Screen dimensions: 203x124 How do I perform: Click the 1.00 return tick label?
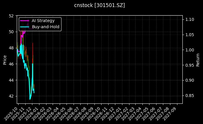(x=190, y=50)
